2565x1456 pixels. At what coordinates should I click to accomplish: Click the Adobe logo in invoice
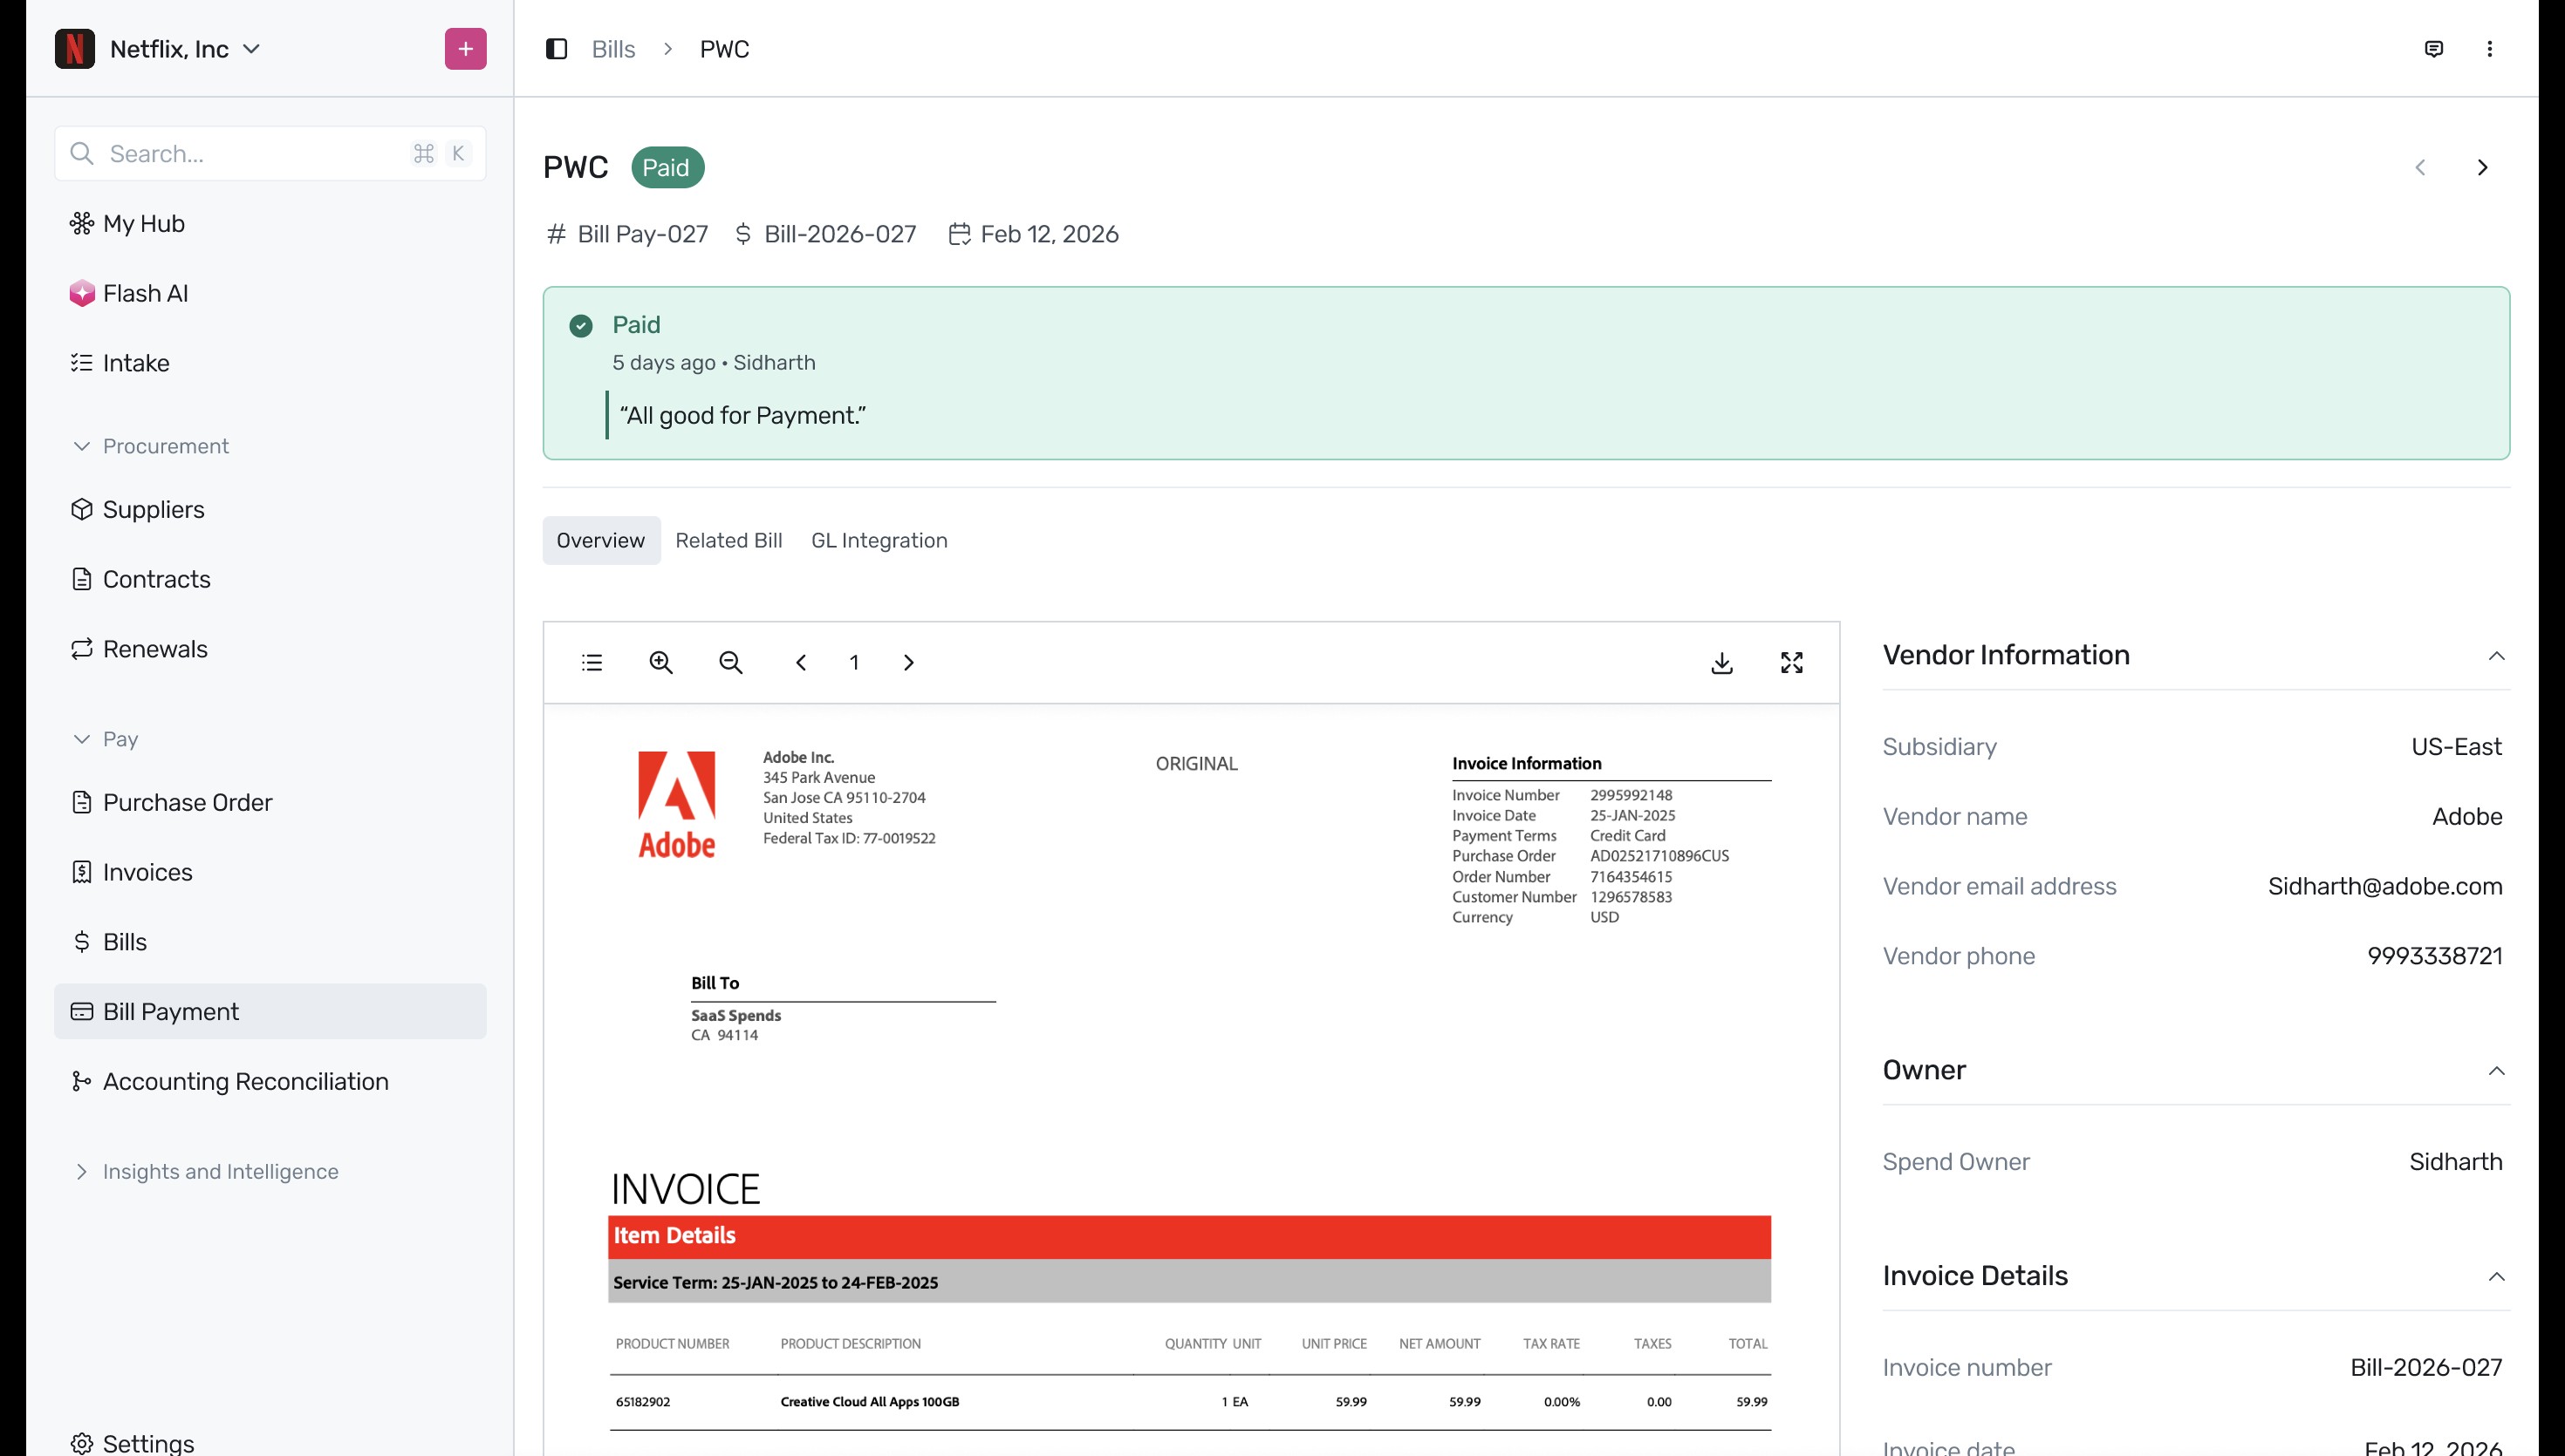click(x=677, y=805)
